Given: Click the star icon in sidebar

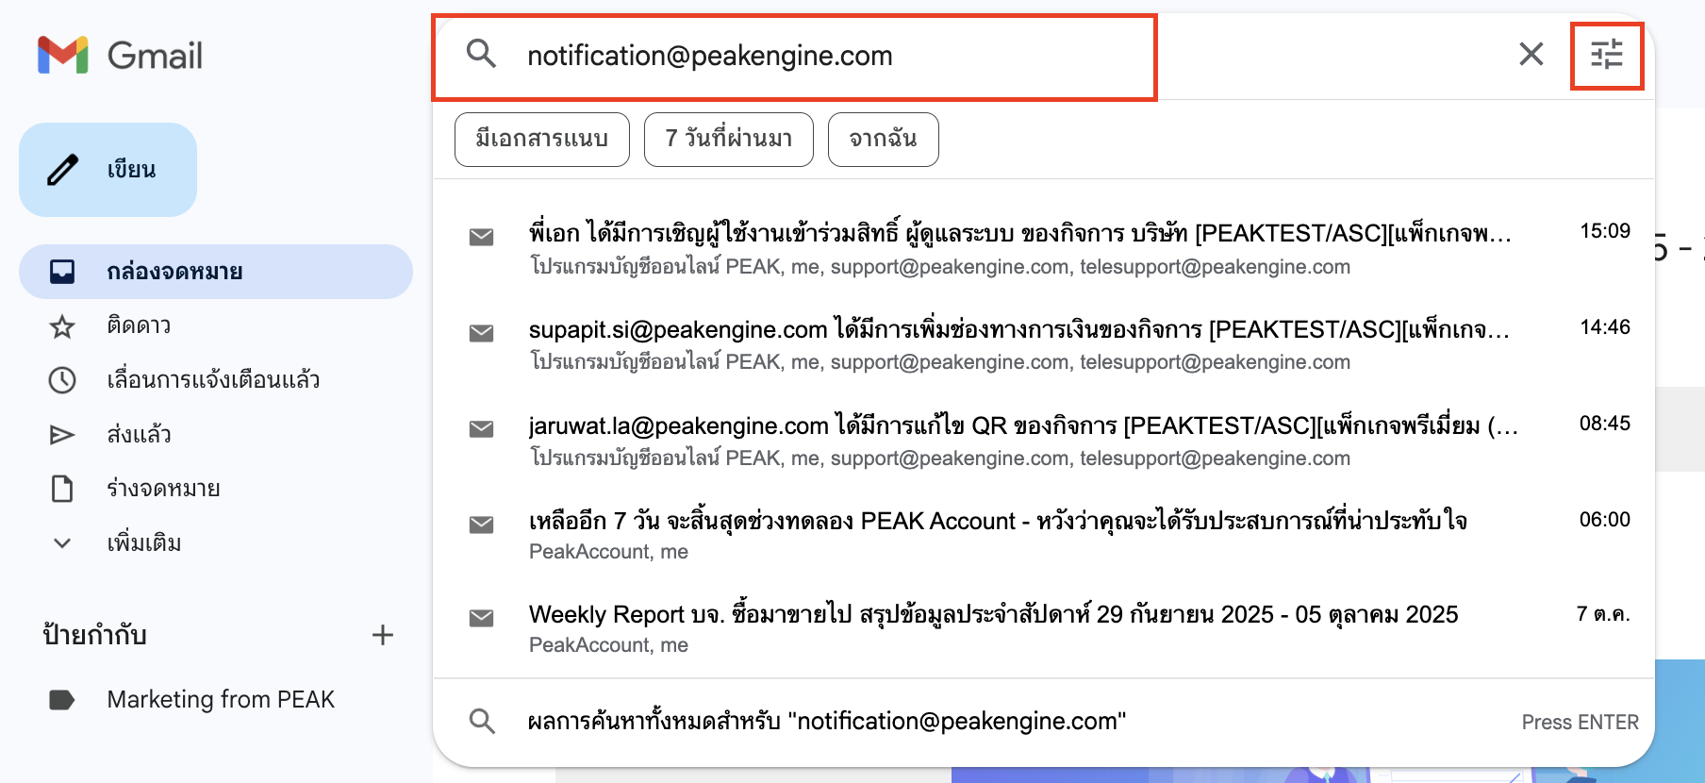Looking at the screenshot, I should pos(62,326).
